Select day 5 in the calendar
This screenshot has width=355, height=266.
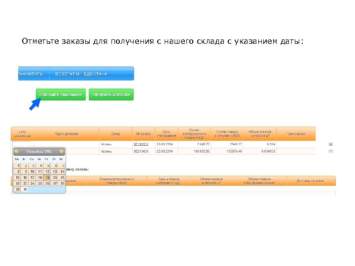coord(47,166)
